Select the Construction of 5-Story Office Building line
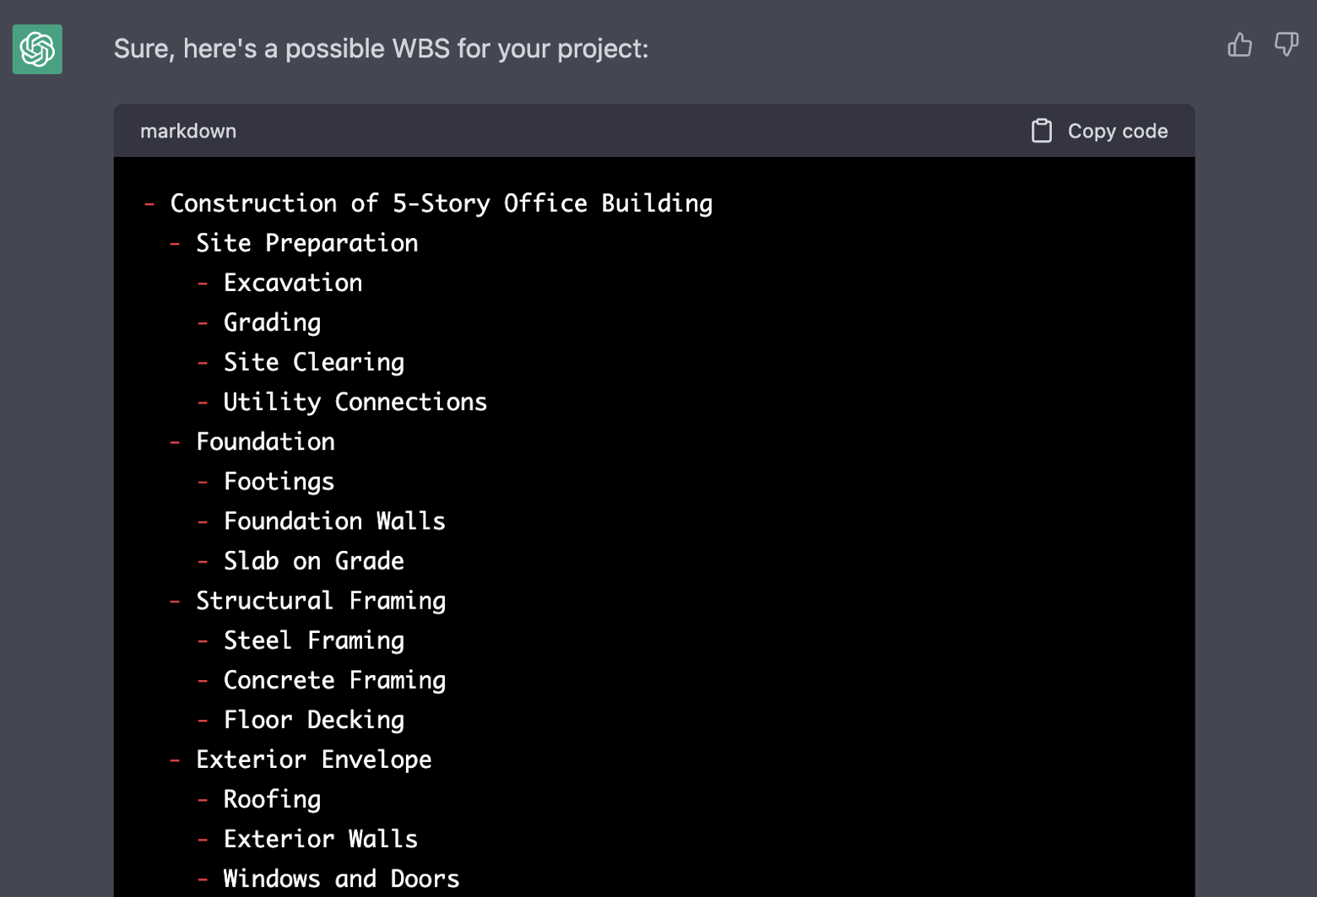Screen dimensions: 1317x897 441,203
